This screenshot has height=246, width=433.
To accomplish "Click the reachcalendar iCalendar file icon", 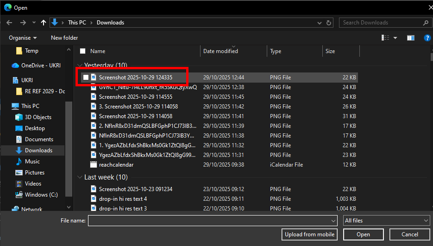I will [94, 165].
